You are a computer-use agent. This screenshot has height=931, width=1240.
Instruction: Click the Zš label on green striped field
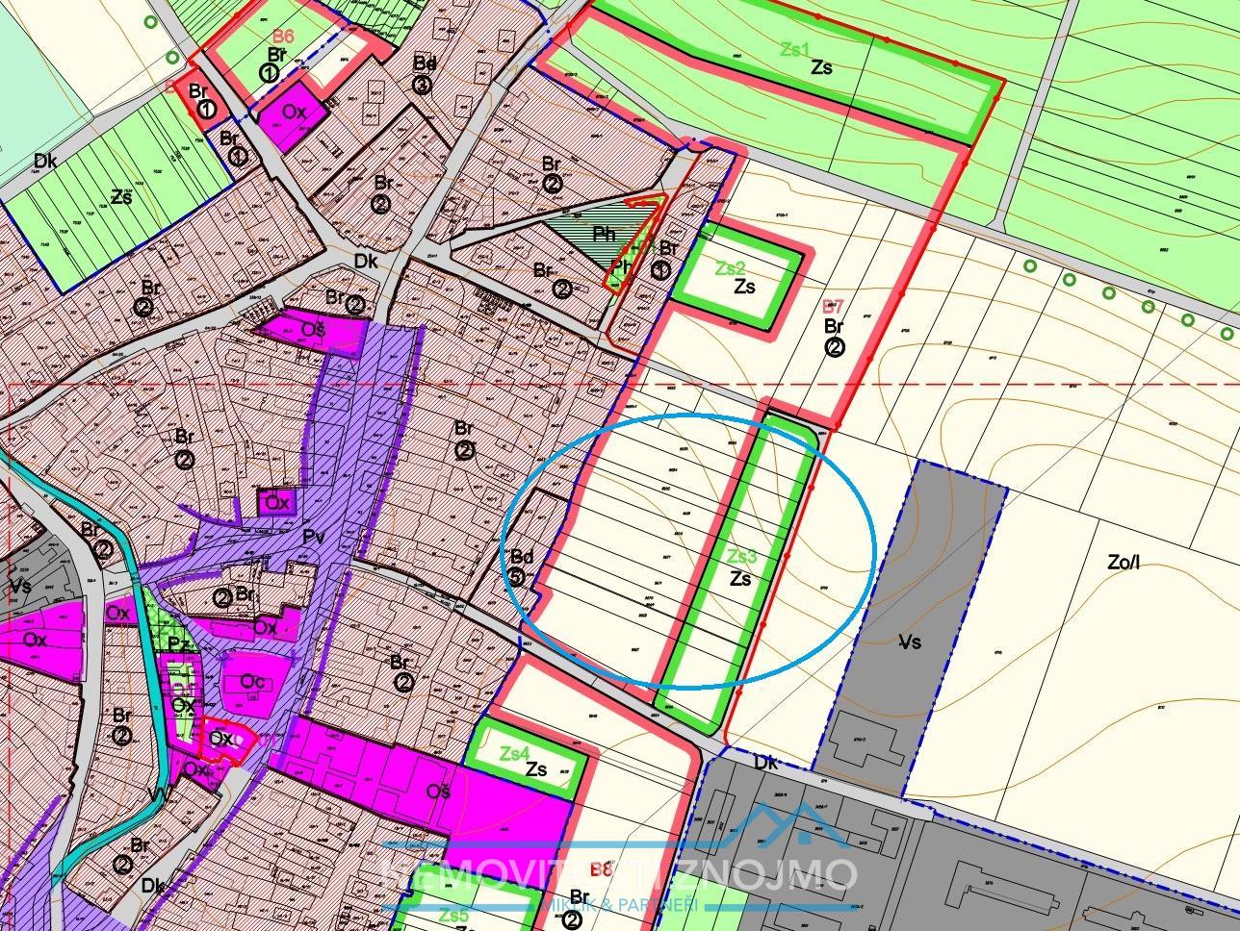click(x=121, y=197)
